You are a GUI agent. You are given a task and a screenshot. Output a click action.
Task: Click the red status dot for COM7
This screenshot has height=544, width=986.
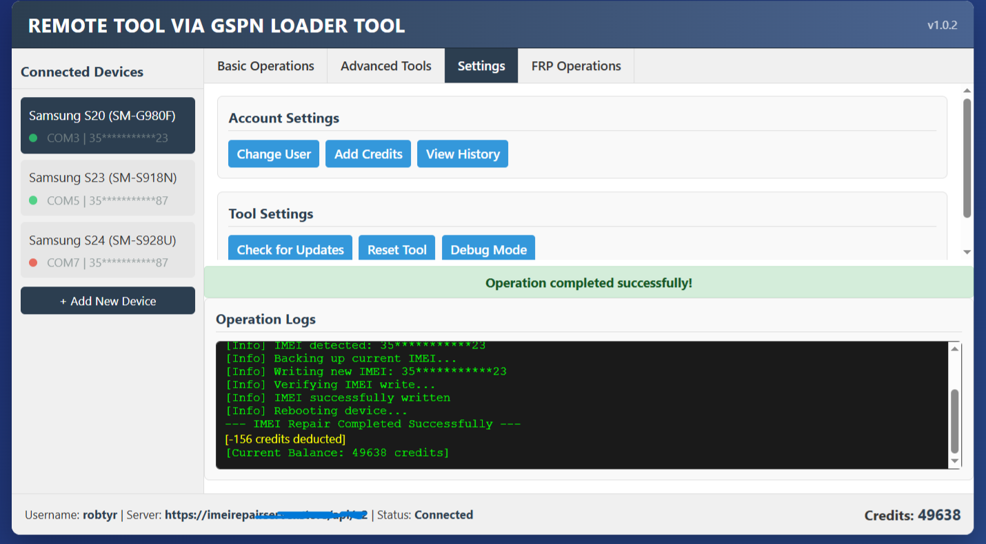33,263
